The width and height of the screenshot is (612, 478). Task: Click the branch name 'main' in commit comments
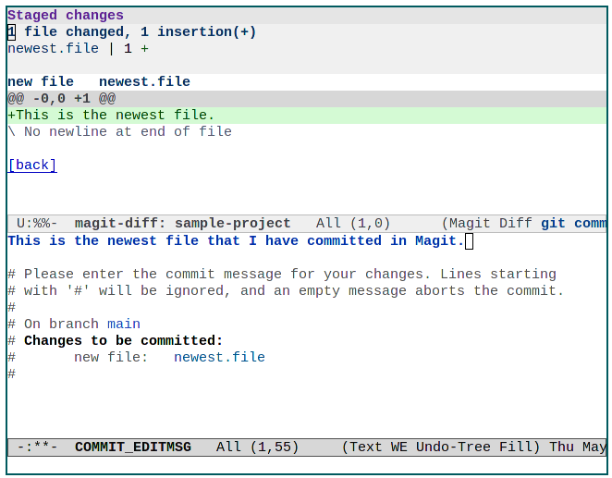coord(124,325)
